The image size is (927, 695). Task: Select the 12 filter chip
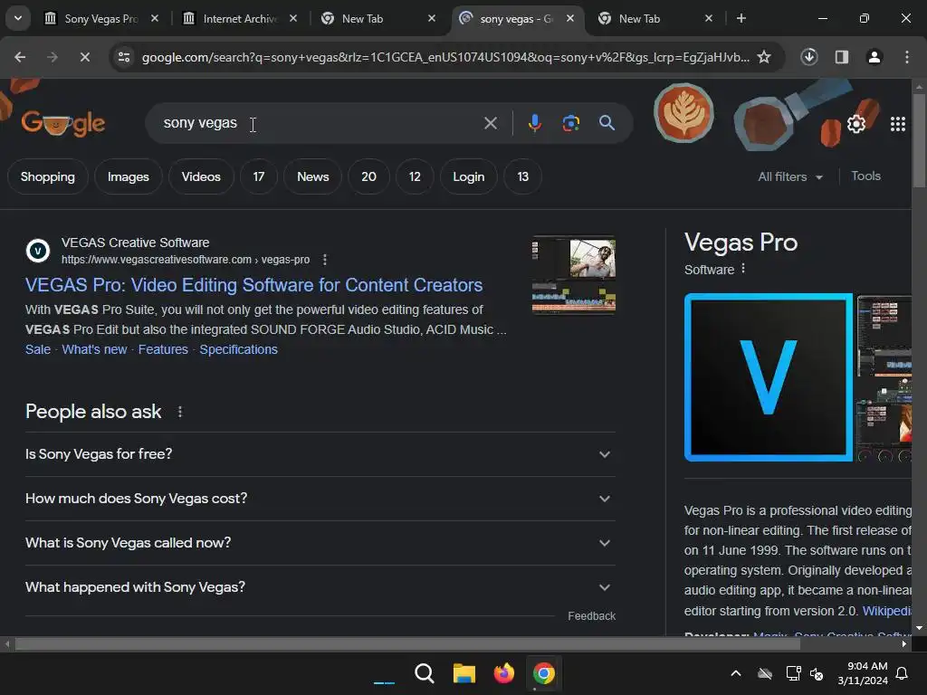click(415, 176)
